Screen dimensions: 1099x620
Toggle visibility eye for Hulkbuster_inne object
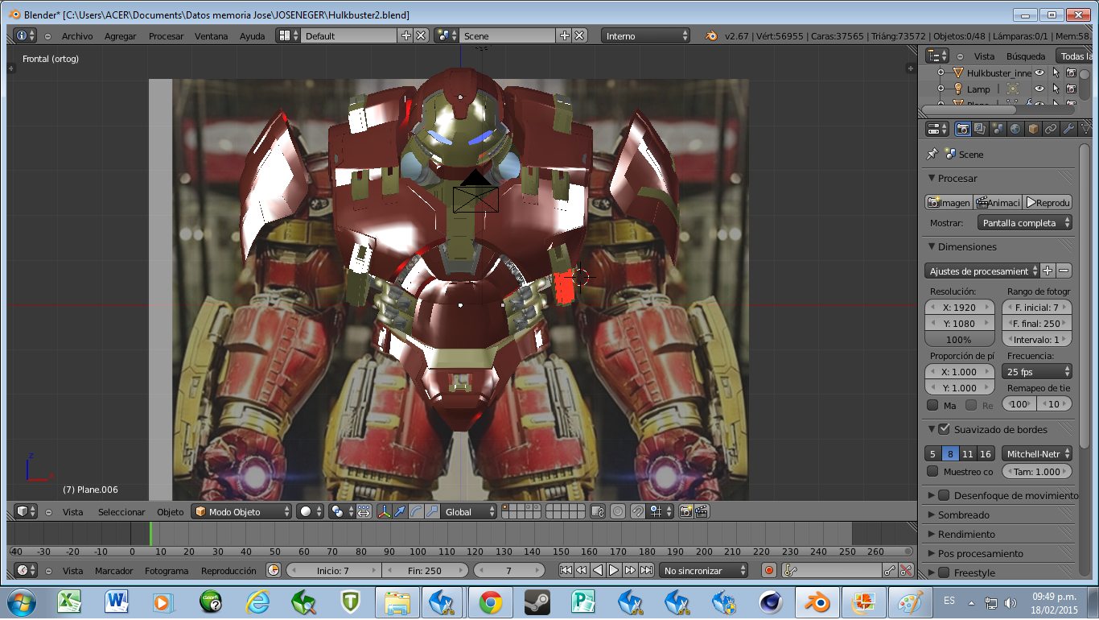coord(1039,72)
